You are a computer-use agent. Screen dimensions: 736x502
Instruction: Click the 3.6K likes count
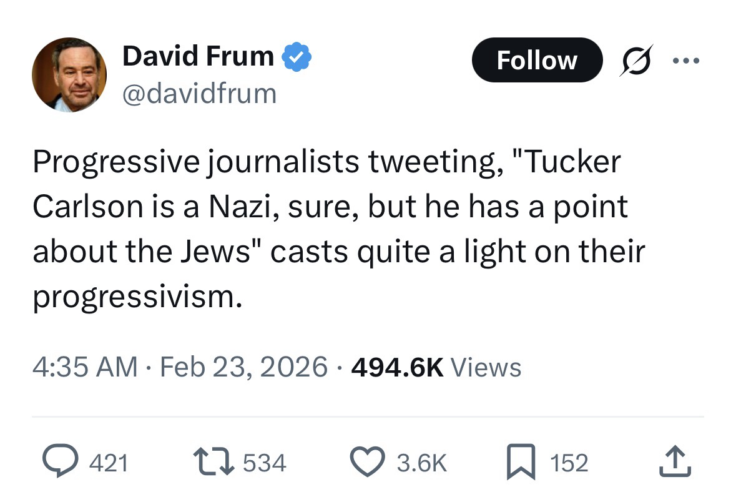(422, 463)
